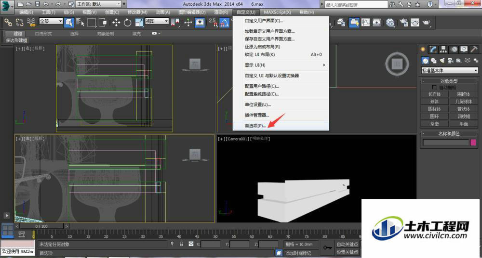Open the Schematic View icon
Image resolution: width=482 pixels, height=258 pixels.
pyautogui.click(x=377, y=22)
